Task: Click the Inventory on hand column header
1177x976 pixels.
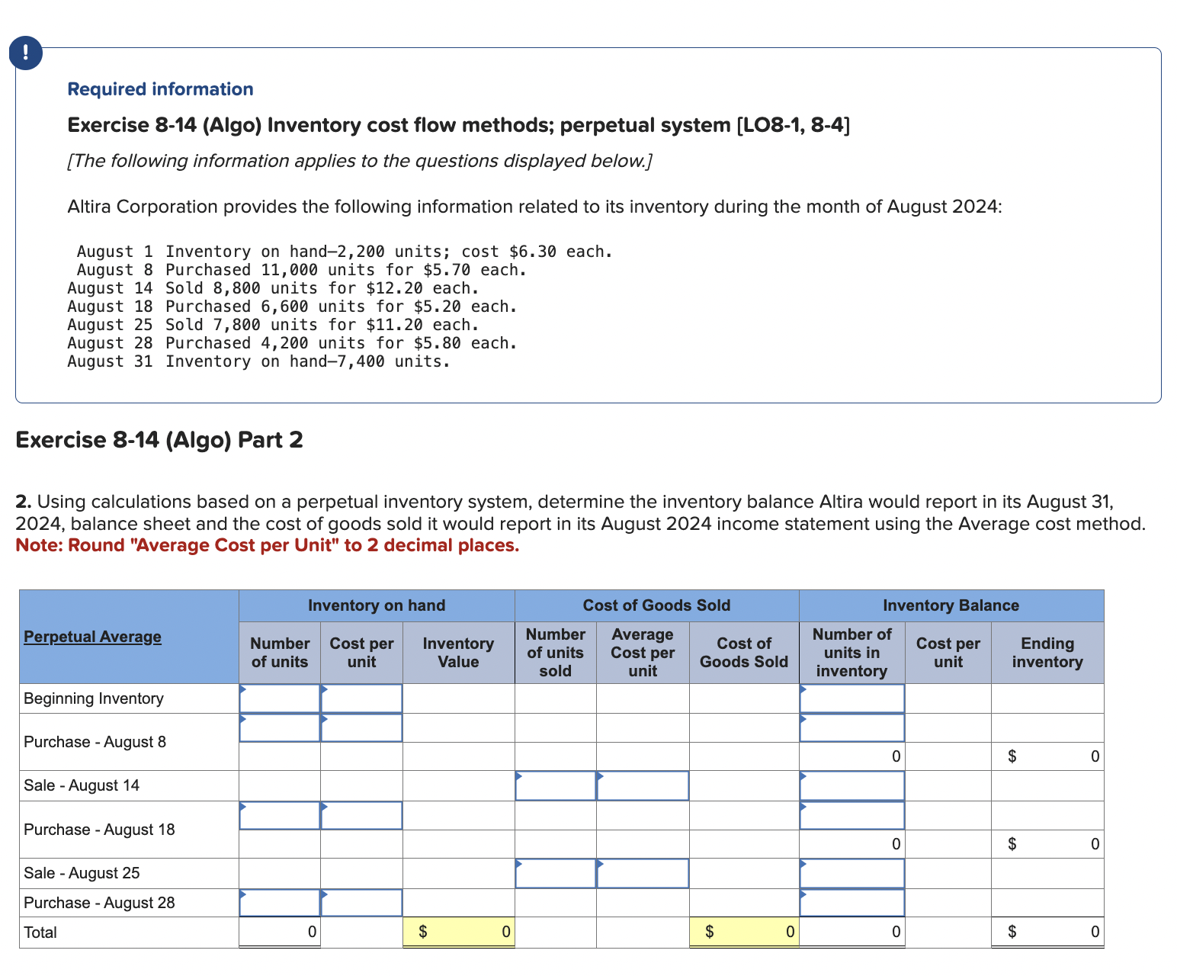Action: pos(377,605)
